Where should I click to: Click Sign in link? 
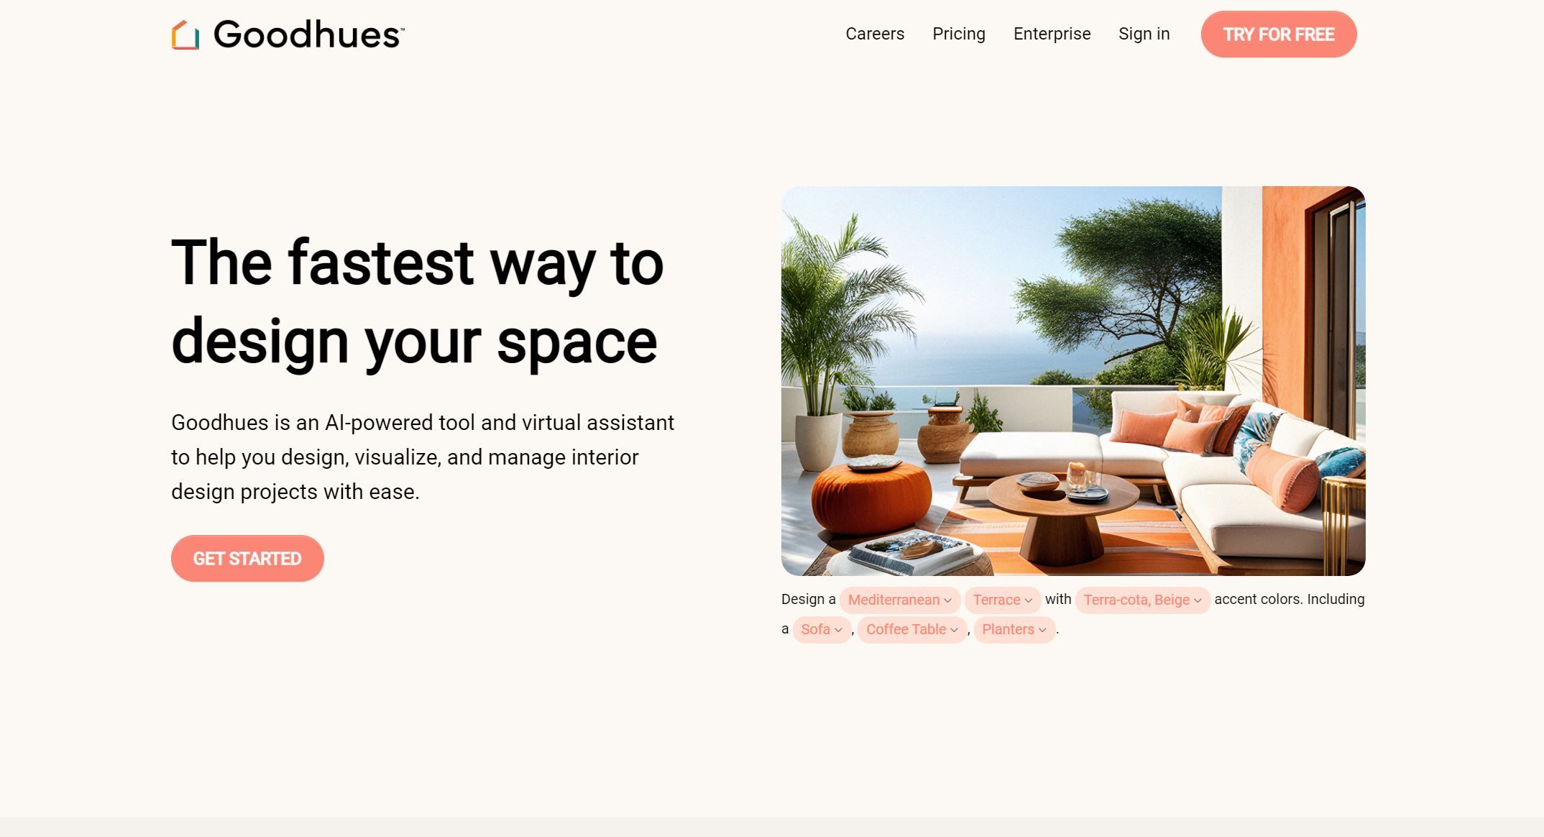(x=1144, y=34)
